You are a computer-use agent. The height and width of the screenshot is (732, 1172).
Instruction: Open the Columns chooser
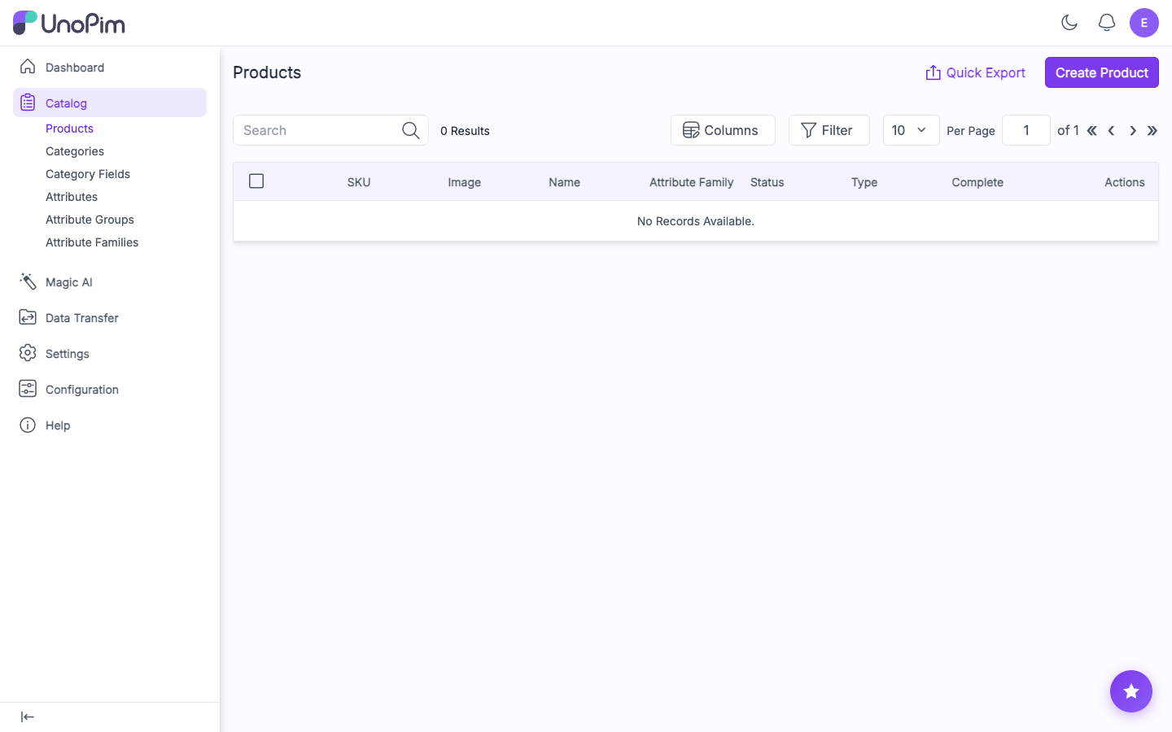(723, 130)
